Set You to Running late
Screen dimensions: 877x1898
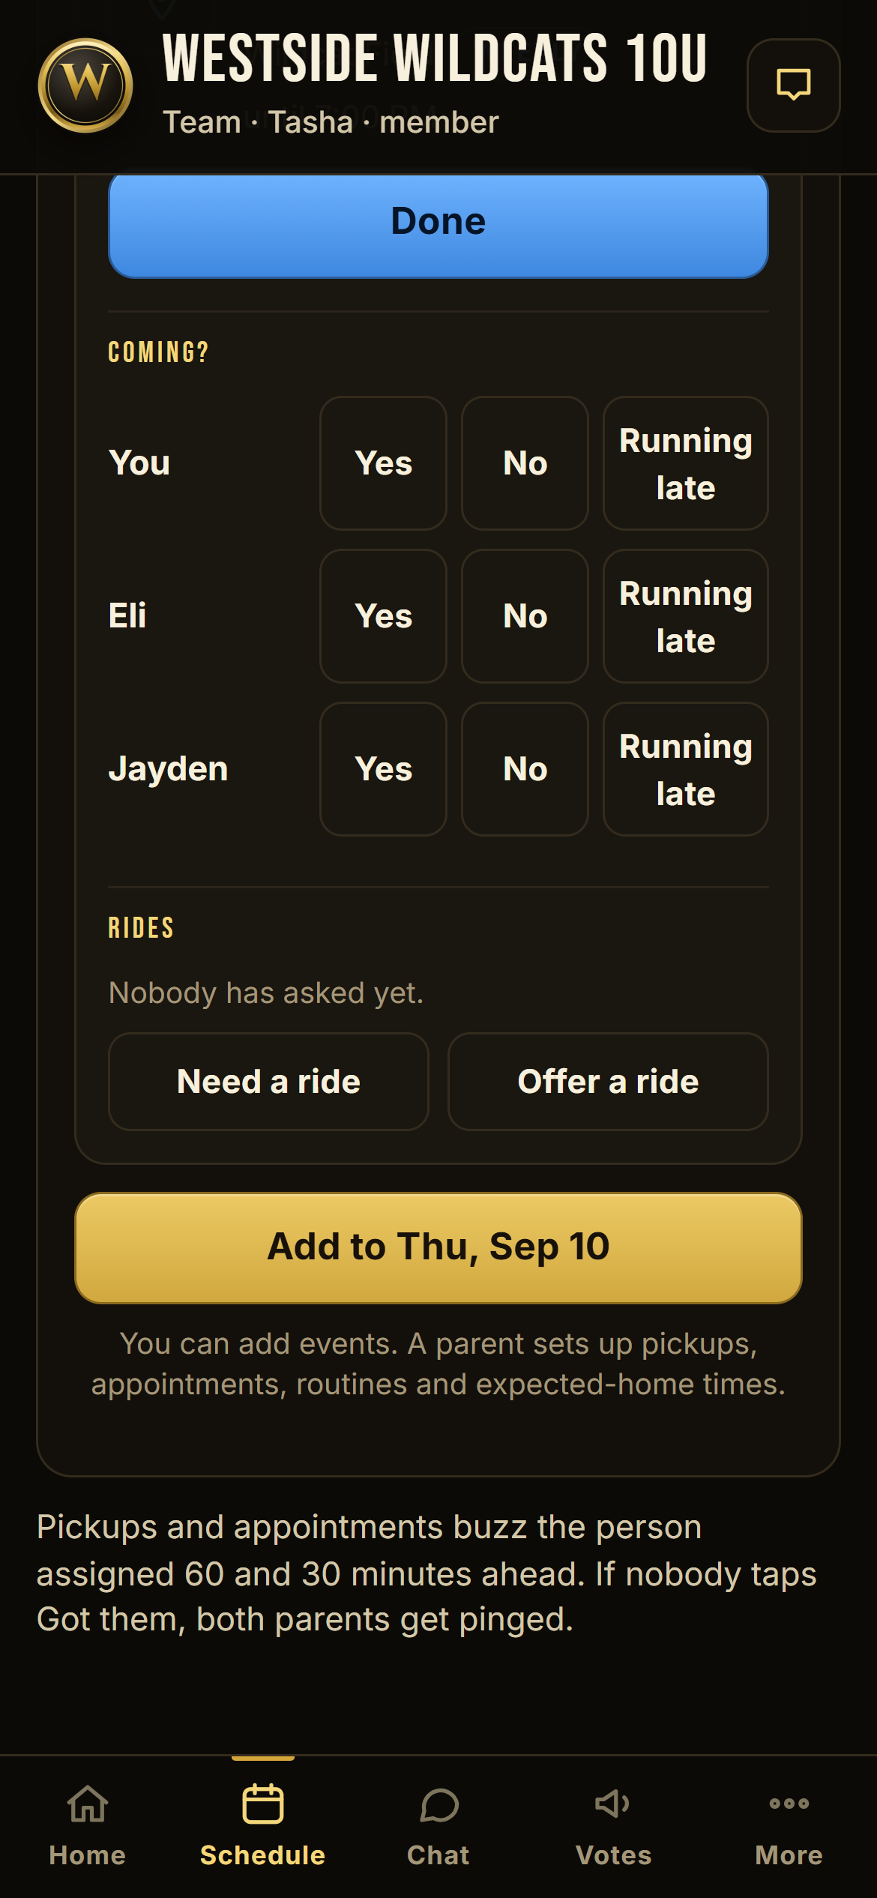pyautogui.click(x=685, y=463)
